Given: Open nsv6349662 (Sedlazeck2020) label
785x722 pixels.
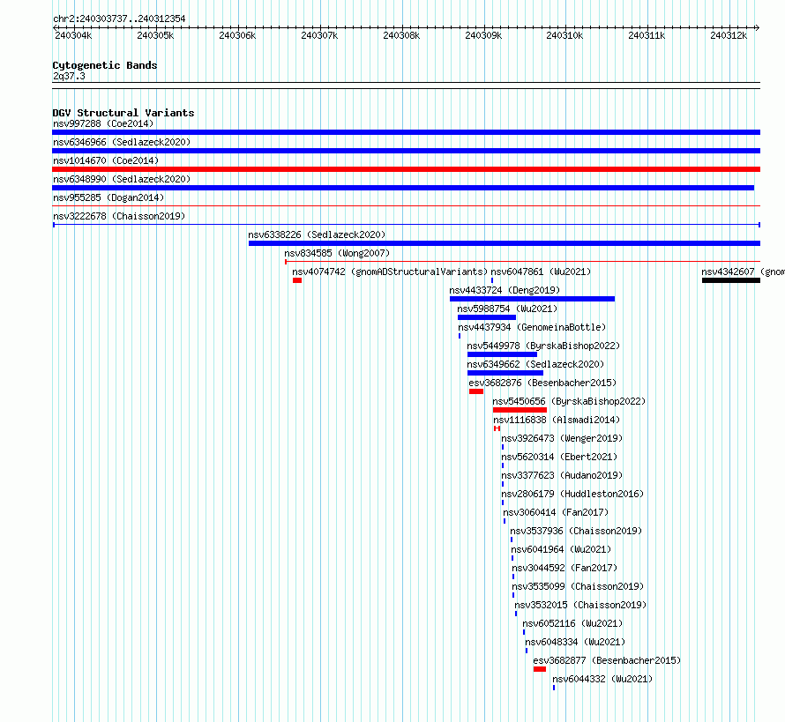Looking at the screenshot, I should click(x=535, y=364).
